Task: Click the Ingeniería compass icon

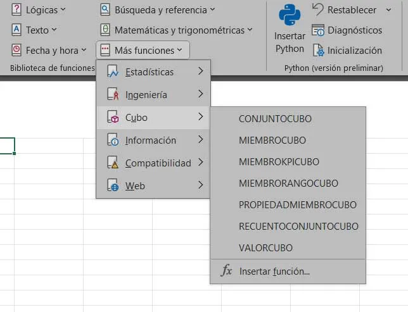Action: pyautogui.click(x=113, y=94)
